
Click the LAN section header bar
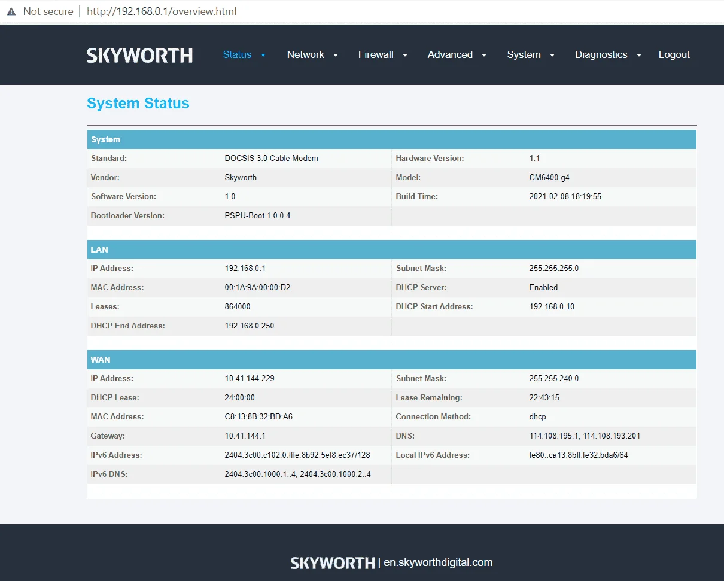tap(392, 250)
